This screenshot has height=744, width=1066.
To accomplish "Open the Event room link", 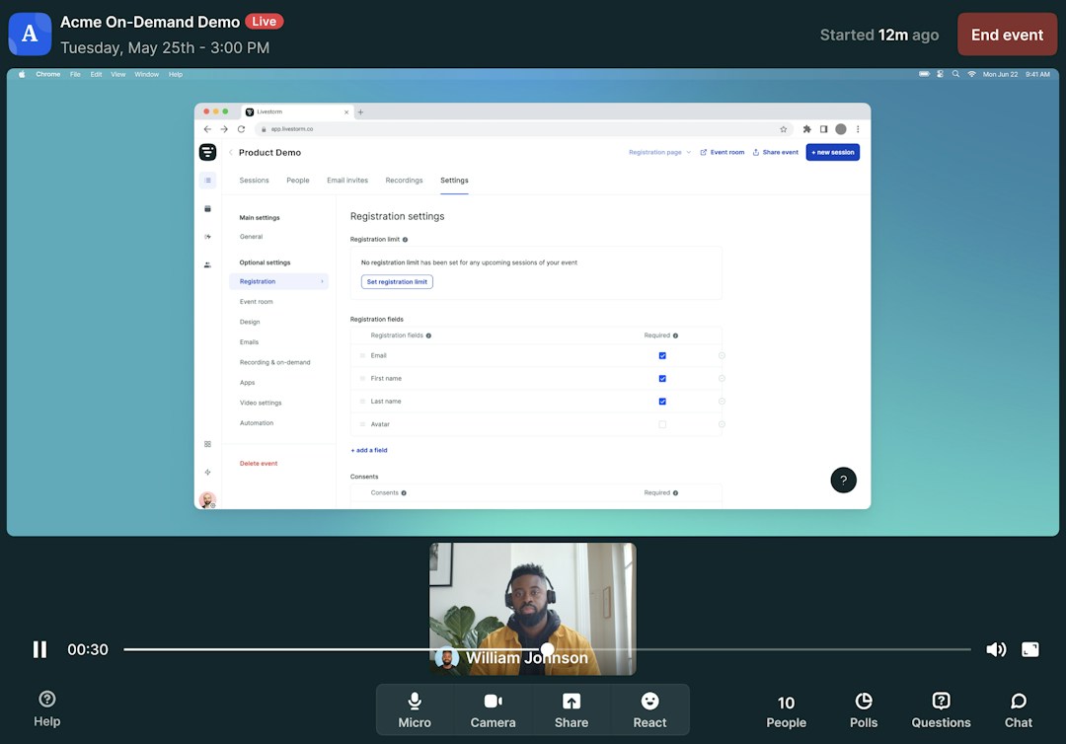I will coord(722,152).
